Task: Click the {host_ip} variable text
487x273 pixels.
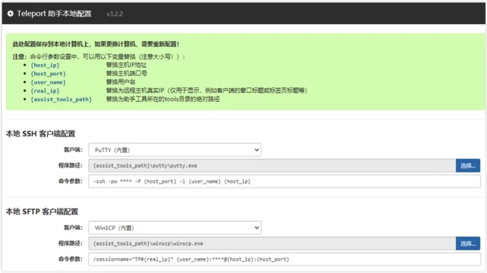Action: (45, 65)
